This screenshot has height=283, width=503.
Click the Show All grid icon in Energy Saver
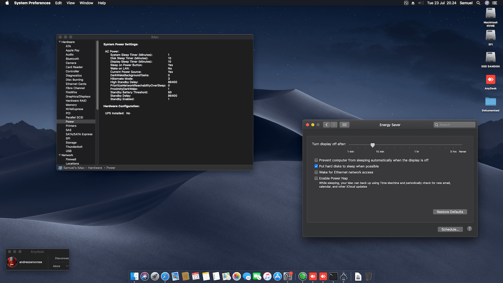click(x=344, y=125)
